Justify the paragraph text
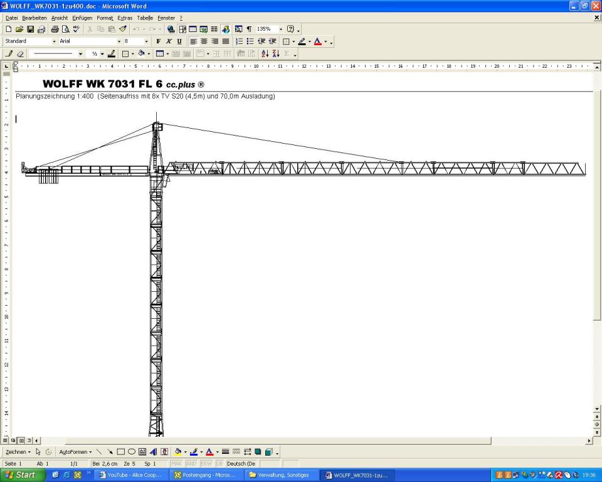This screenshot has height=482, width=602. coord(226,41)
